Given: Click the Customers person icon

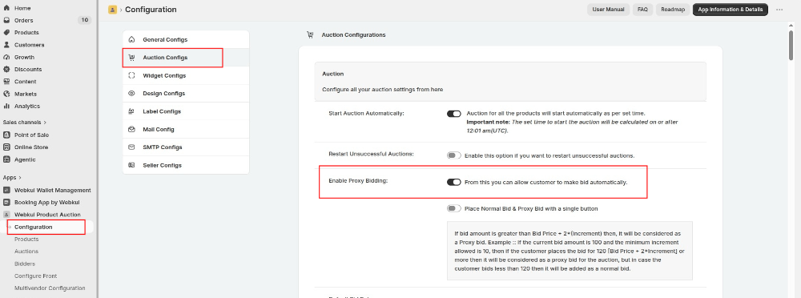Looking at the screenshot, I should click(x=6, y=45).
